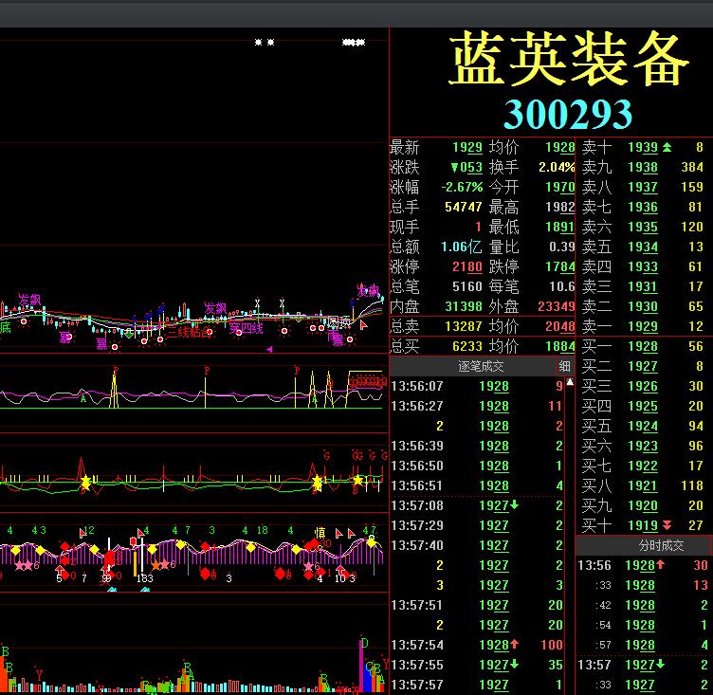Select the 13:56 time-sharing row with 30 lots
Viewport: 713px width, 695px height.
[643, 565]
